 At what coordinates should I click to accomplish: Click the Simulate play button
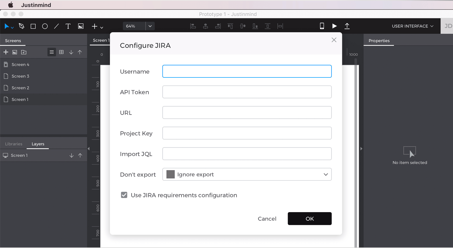pos(334,26)
